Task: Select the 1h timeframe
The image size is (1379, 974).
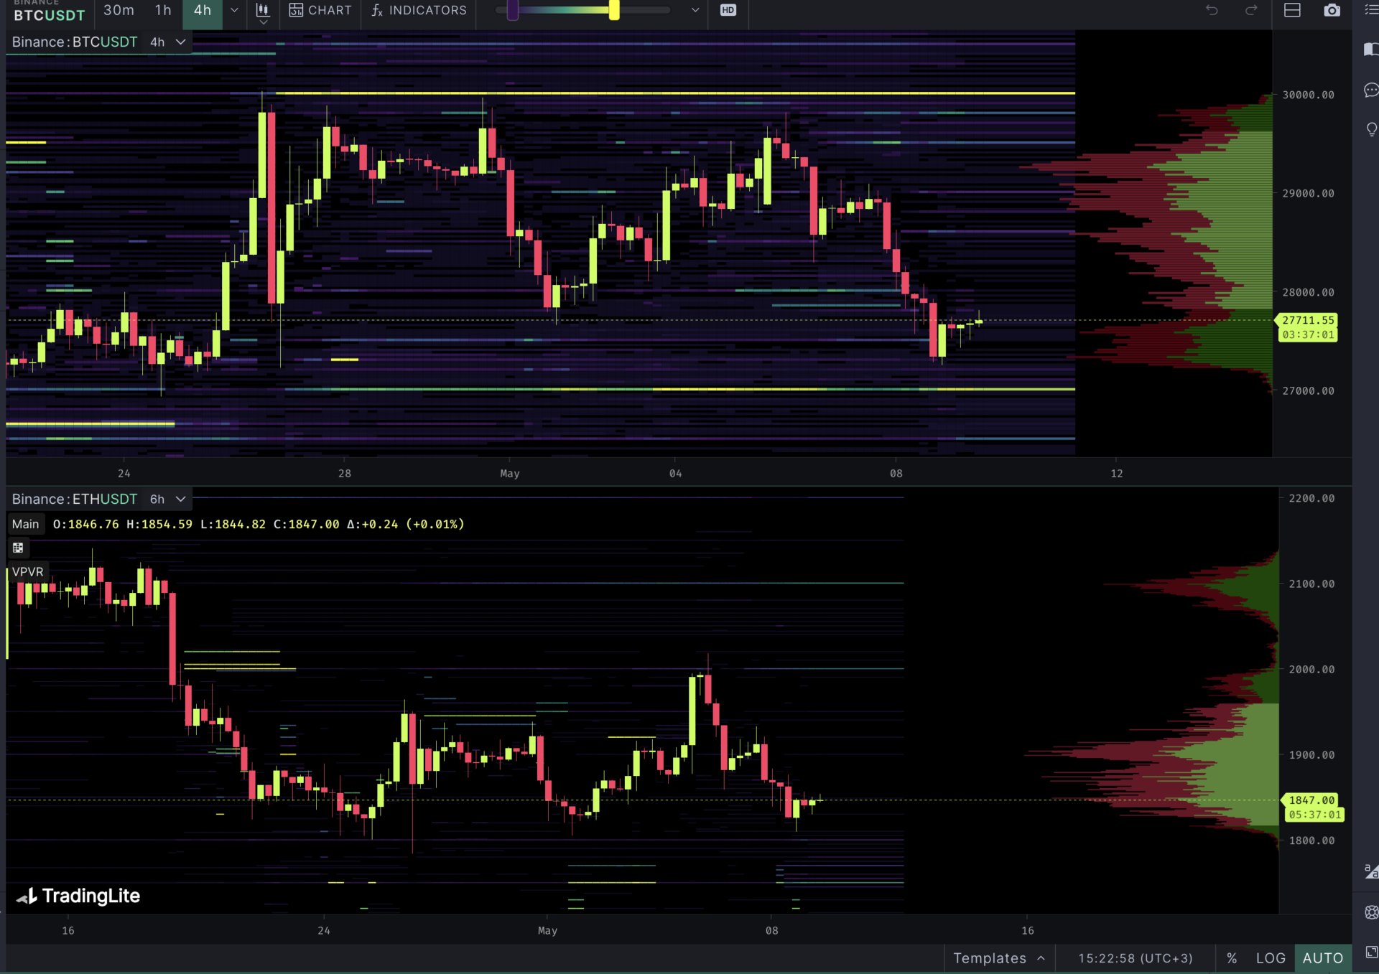Action: click(163, 11)
